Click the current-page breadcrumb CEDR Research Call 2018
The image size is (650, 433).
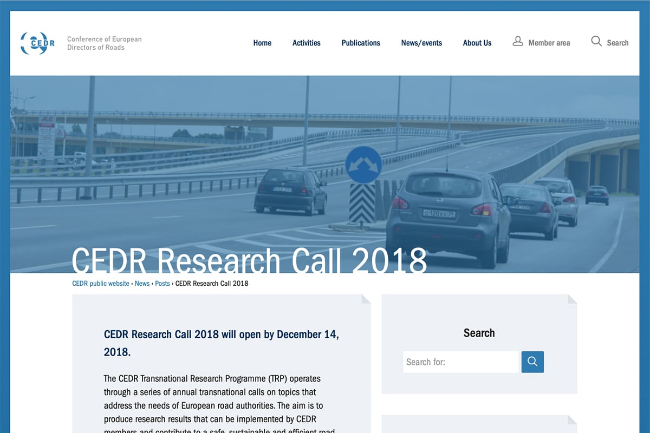[x=212, y=284]
